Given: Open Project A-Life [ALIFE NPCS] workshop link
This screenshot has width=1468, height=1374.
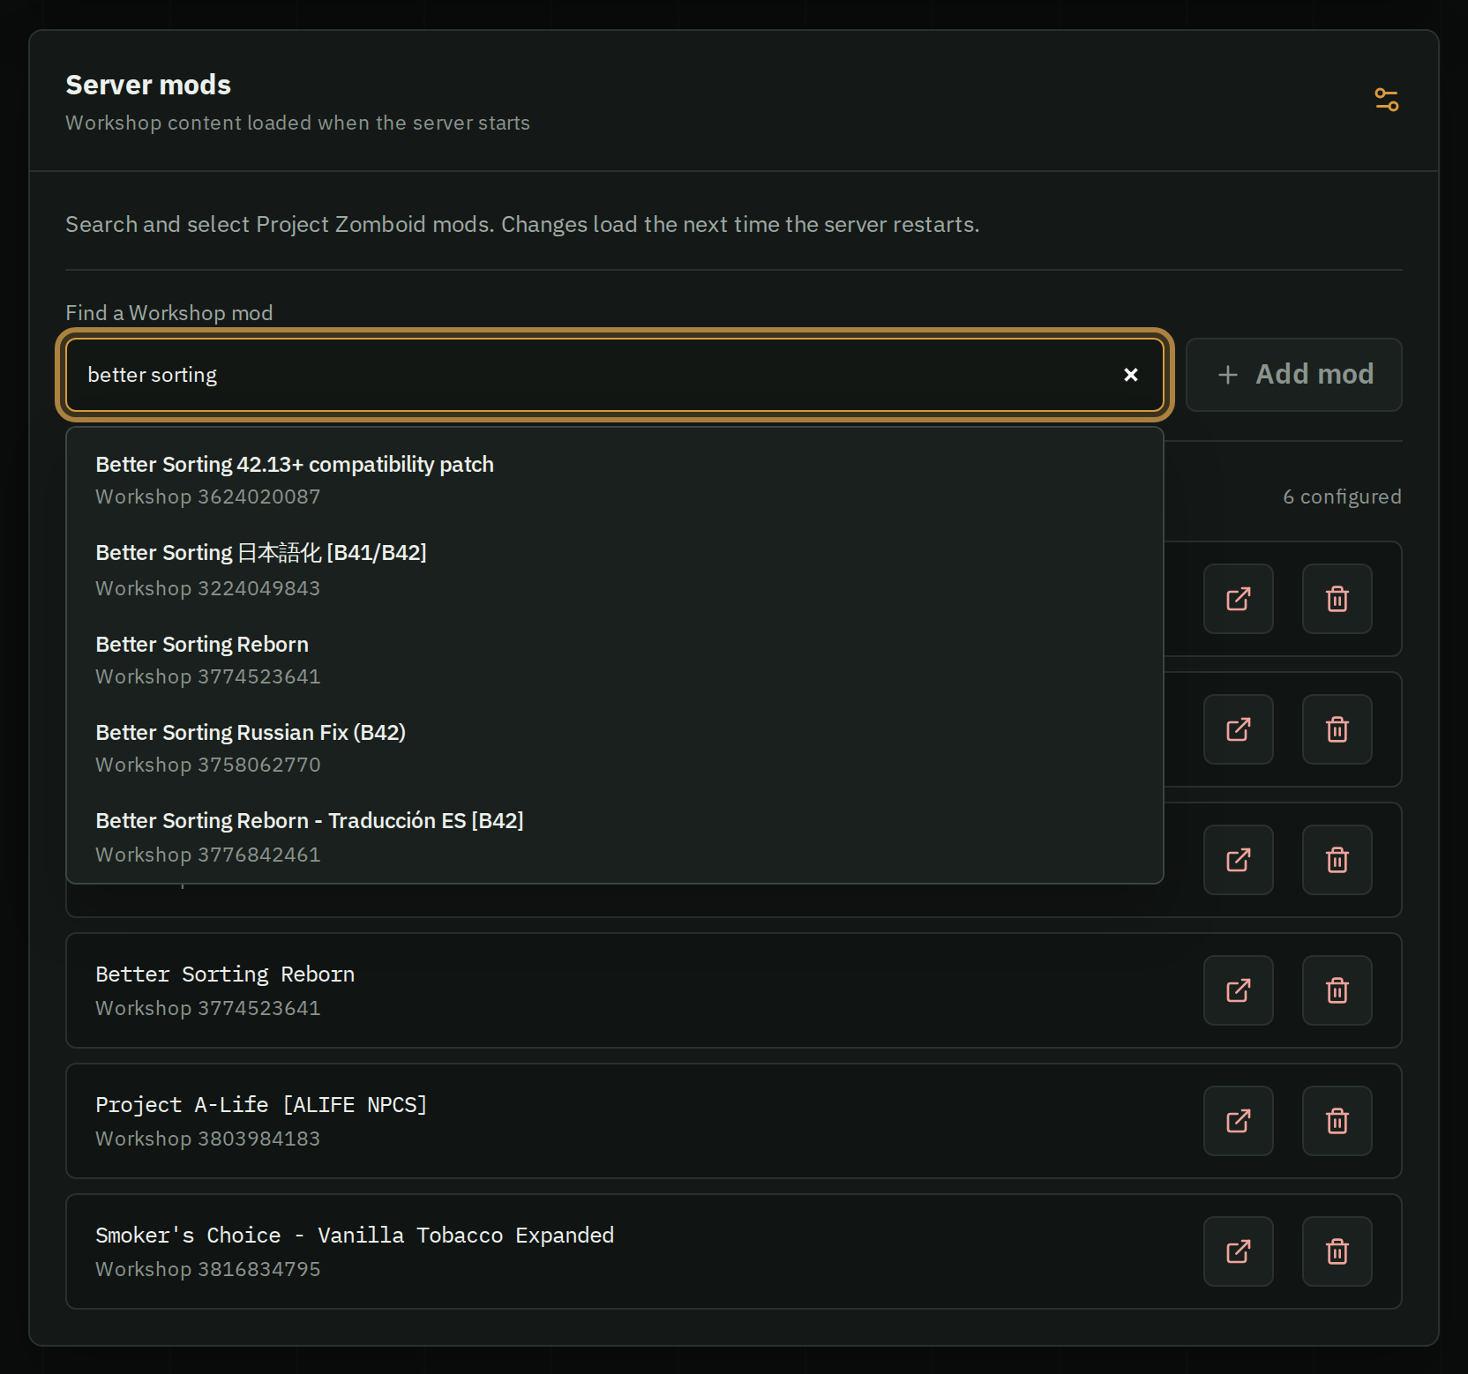Looking at the screenshot, I should (1239, 1121).
